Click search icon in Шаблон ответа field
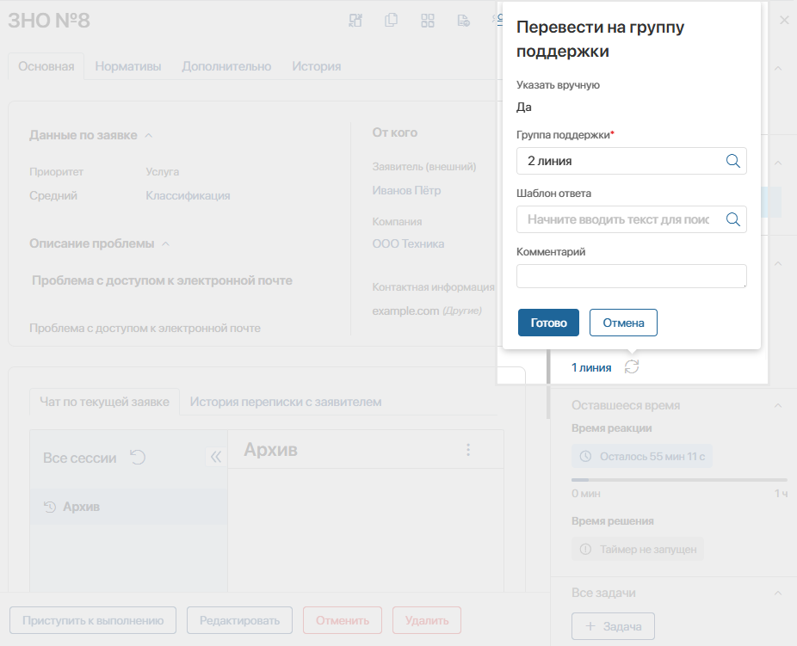797x646 pixels. point(732,219)
